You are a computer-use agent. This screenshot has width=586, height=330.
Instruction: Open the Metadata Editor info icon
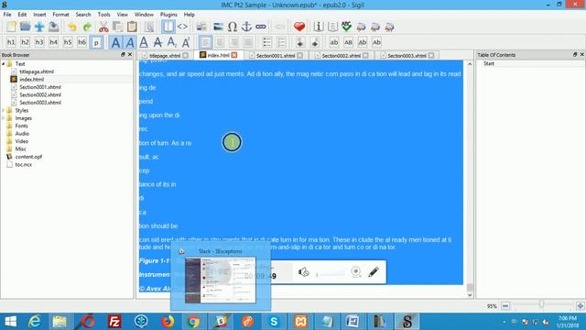(319, 27)
